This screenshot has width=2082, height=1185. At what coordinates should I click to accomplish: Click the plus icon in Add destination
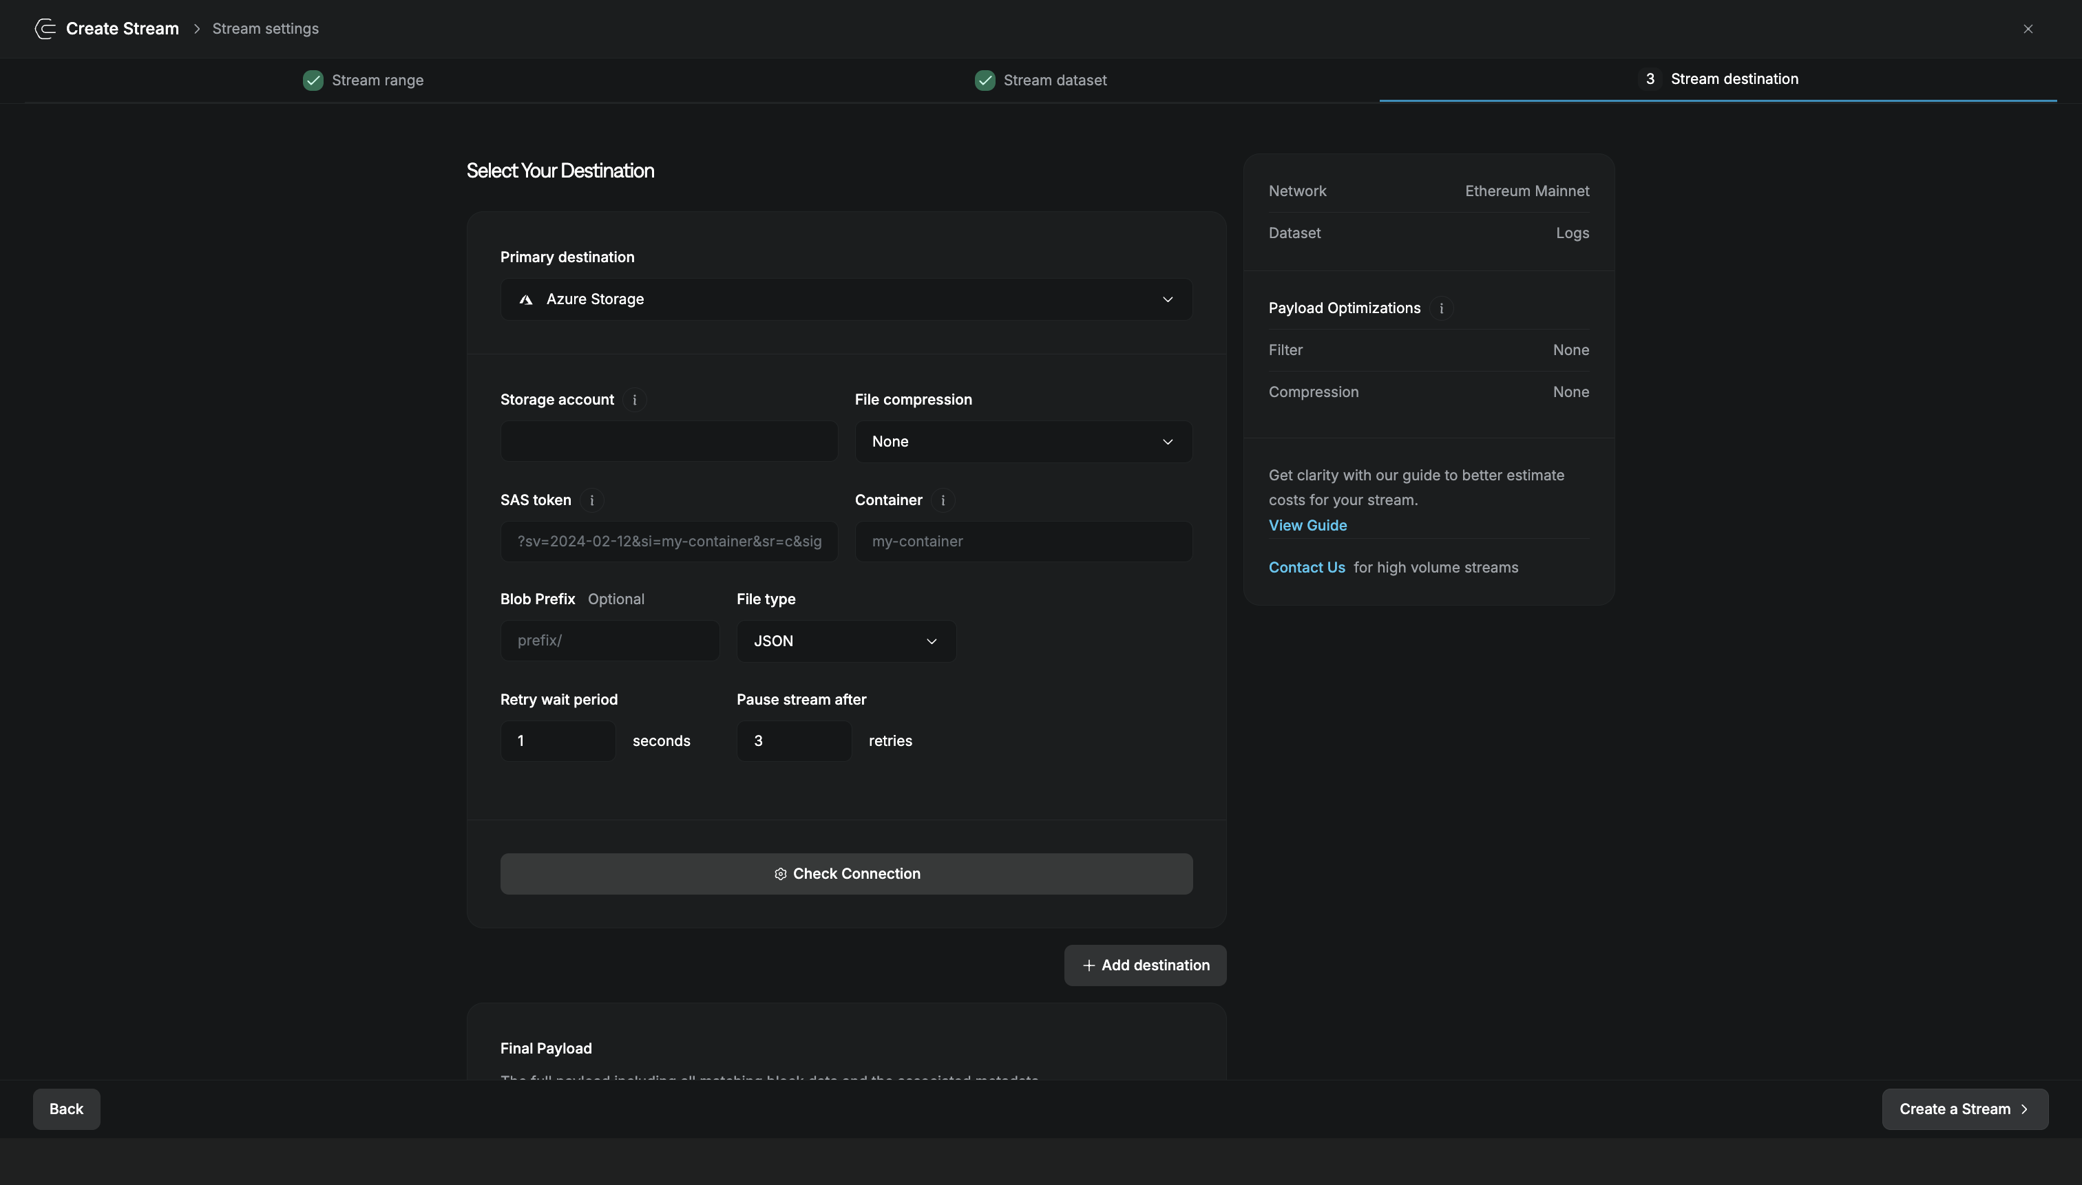[1088, 966]
